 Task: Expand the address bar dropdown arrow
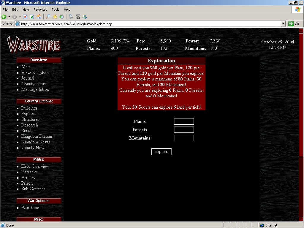click(283, 24)
